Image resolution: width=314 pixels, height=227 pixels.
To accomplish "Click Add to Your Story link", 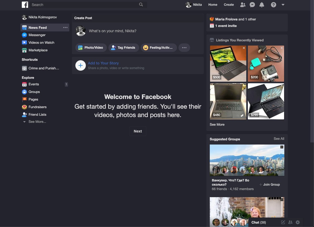I will 103,63.
